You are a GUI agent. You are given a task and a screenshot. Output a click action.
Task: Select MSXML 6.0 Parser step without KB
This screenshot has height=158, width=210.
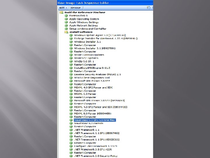(85, 94)
